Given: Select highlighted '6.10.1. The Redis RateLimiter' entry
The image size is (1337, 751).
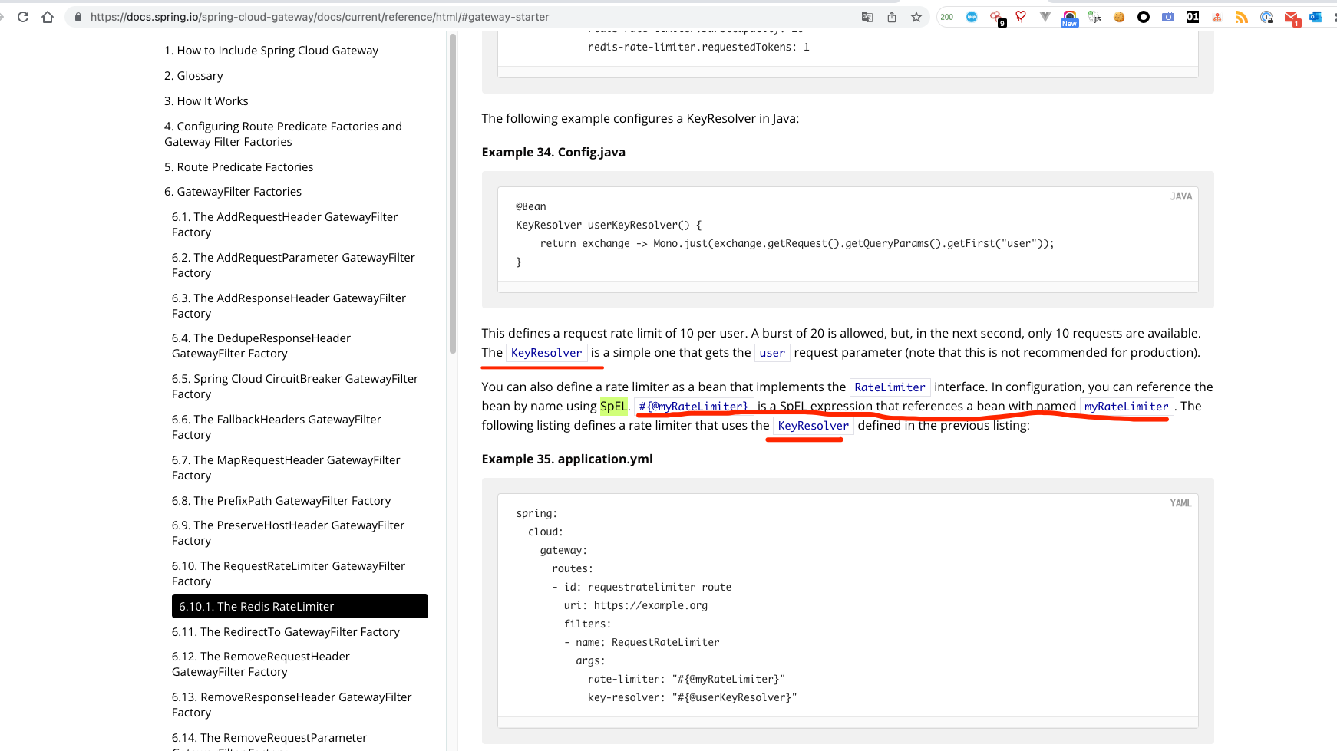Looking at the screenshot, I should (300, 606).
